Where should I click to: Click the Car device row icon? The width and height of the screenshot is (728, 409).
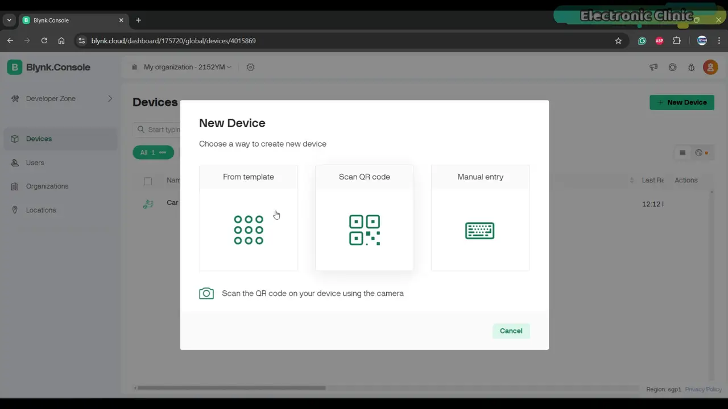148,203
